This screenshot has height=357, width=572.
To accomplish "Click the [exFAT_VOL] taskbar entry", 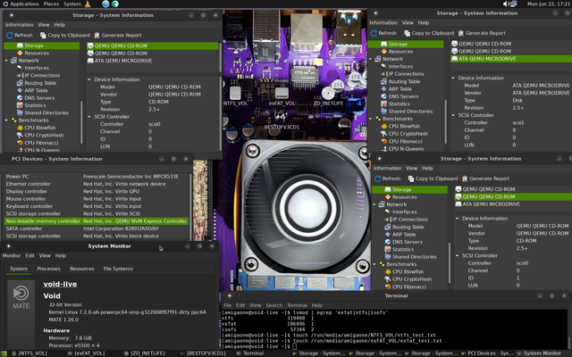I will coord(87,353).
